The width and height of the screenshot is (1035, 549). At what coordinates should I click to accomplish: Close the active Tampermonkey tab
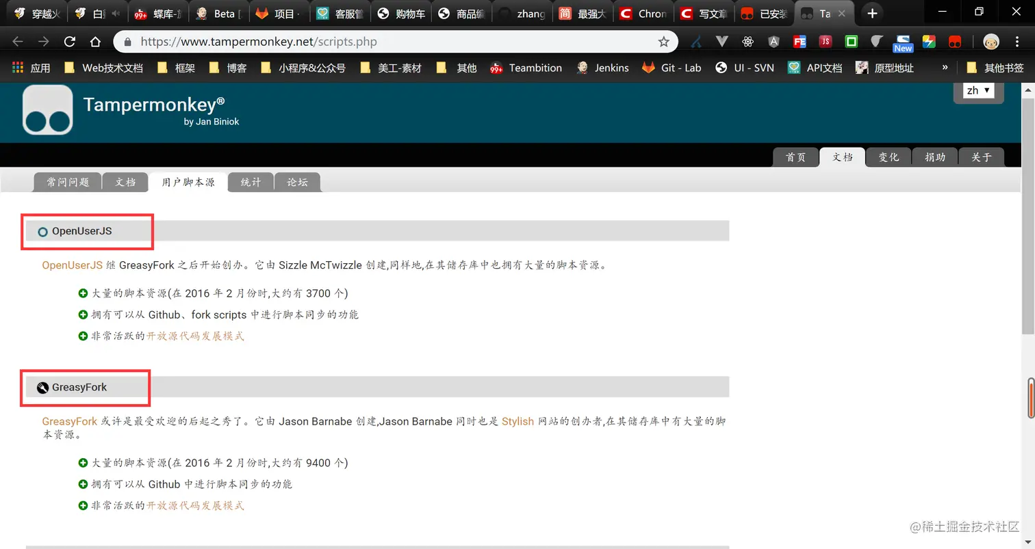point(841,13)
